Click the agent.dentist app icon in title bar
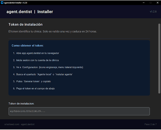The width and height of the screenshot is (161, 130). coord(2,3)
